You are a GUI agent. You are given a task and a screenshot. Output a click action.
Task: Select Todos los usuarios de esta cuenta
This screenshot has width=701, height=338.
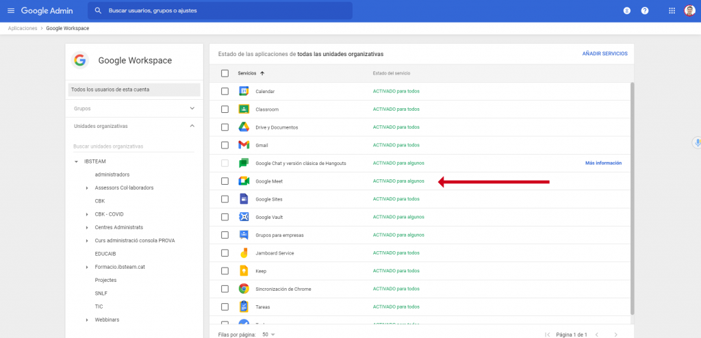[x=134, y=90]
